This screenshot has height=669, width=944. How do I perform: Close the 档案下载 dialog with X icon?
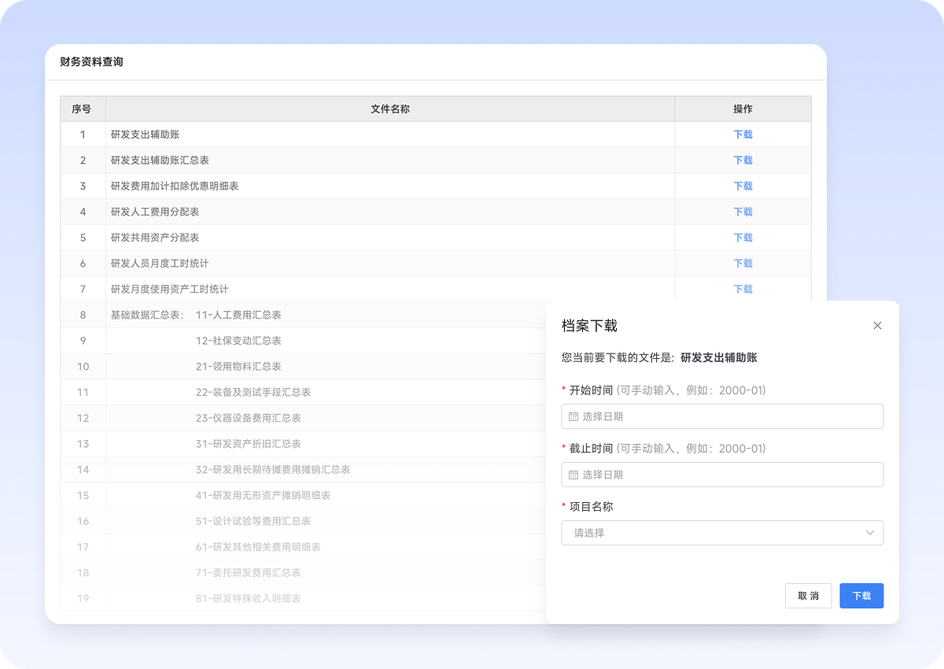pos(877,326)
